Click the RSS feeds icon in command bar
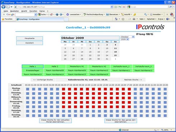 tap(123, 19)
